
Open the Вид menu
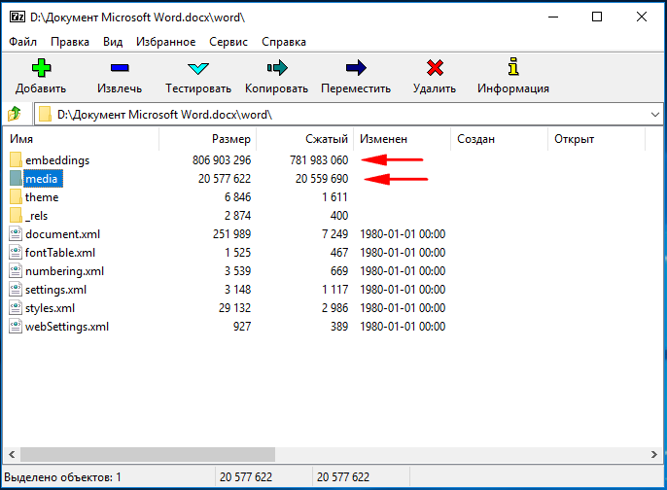(113, 42)
